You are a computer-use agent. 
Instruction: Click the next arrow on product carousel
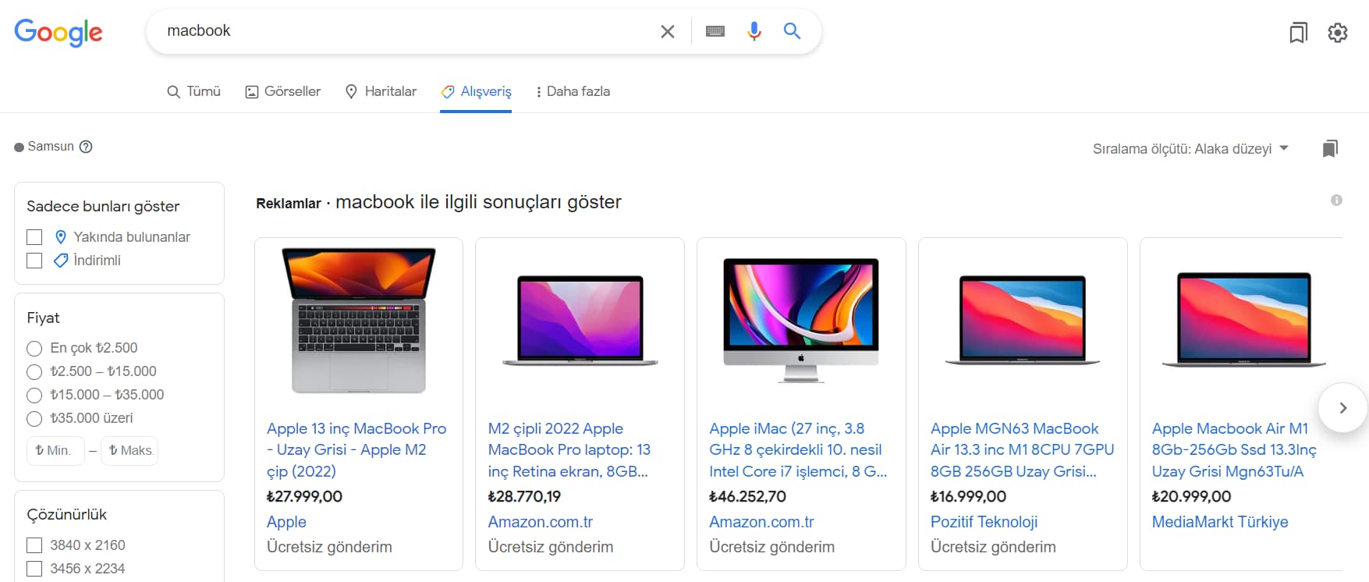pos(1342,407)
